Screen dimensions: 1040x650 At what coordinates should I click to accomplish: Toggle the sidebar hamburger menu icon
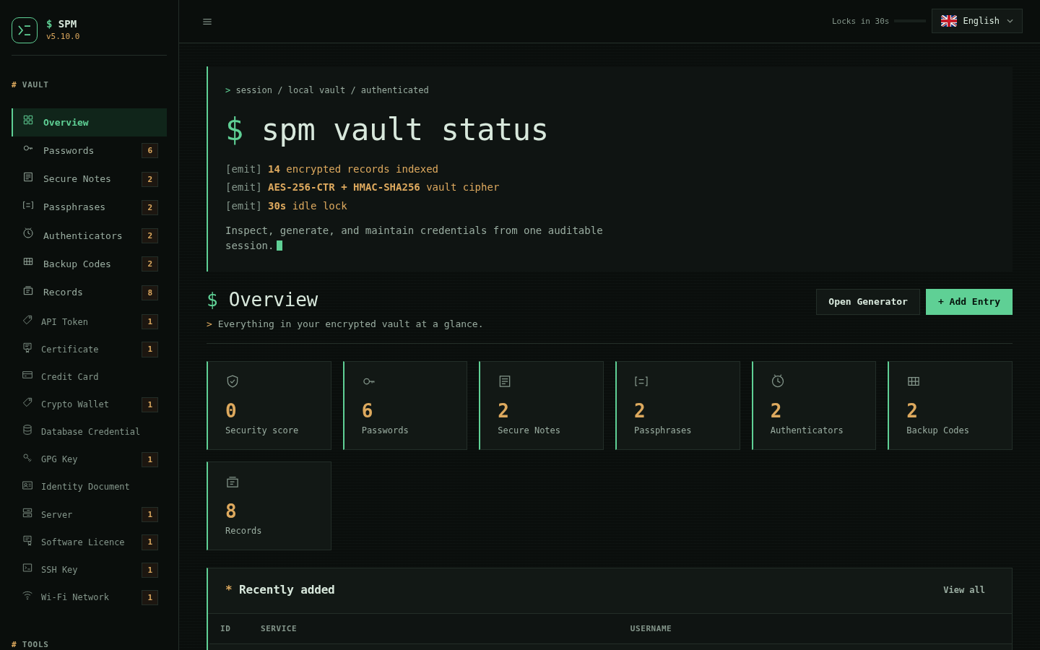207,22
